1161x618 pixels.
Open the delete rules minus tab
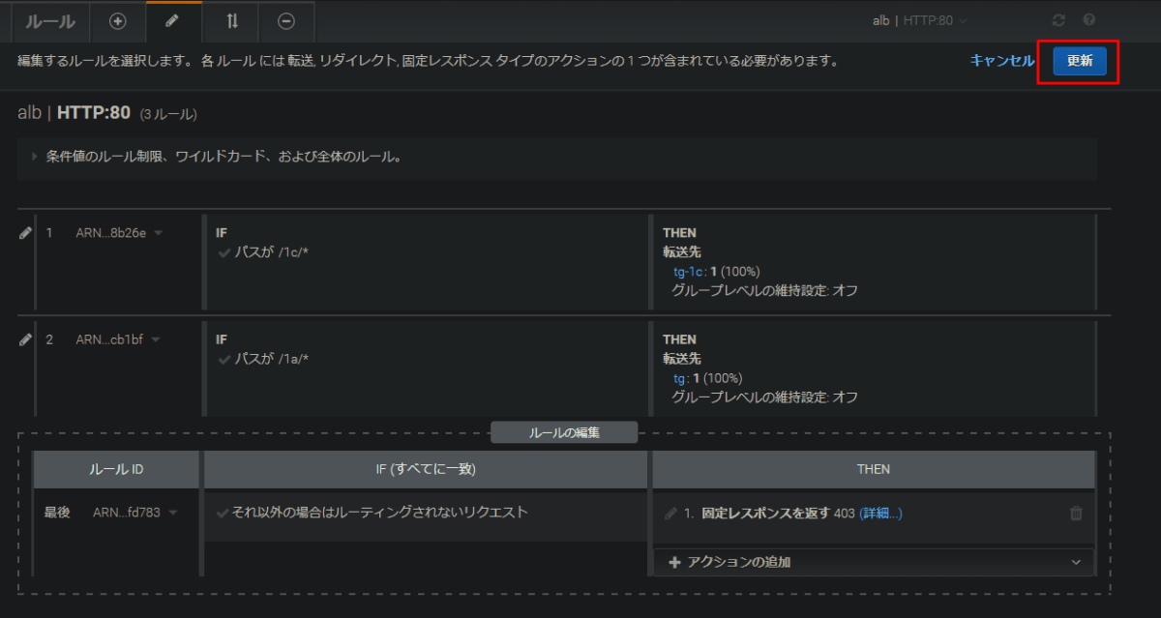click(287, 20)
